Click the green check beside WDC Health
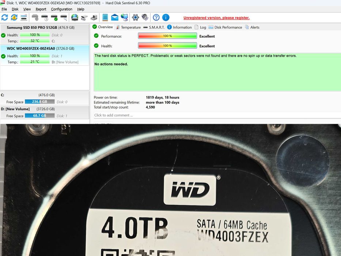The height and width of the screenshot is (256, 341). pyautogui.click(x=3, y=56)
